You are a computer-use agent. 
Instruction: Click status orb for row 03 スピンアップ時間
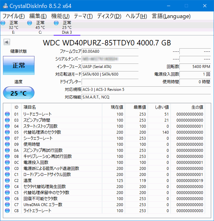(7, 120)
